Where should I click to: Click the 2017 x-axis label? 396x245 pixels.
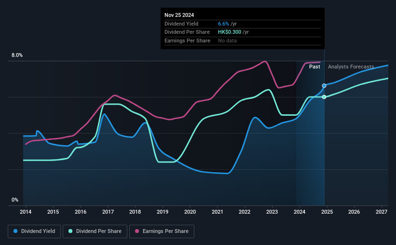tap(108, 212)
